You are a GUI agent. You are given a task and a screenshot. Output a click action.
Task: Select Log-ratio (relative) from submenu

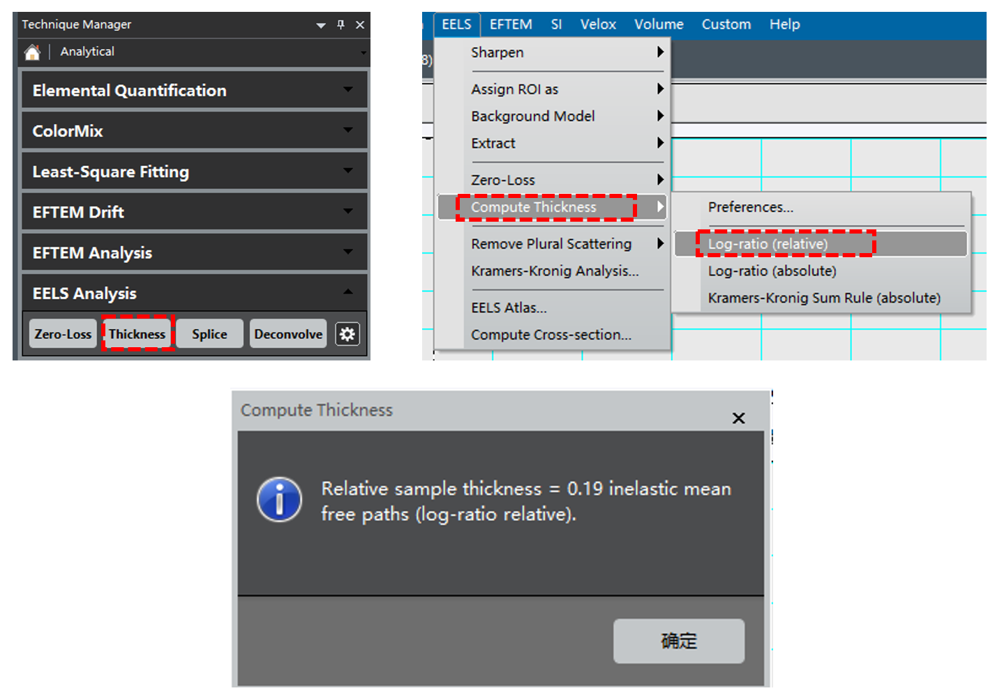click(x=768, y=244)
